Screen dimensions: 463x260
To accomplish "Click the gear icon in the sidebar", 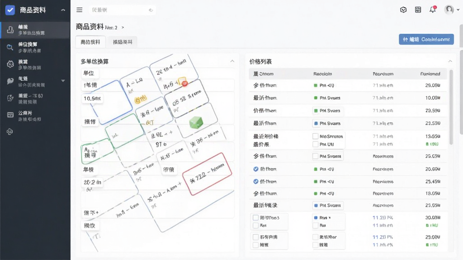I will (x=10, y=64).
